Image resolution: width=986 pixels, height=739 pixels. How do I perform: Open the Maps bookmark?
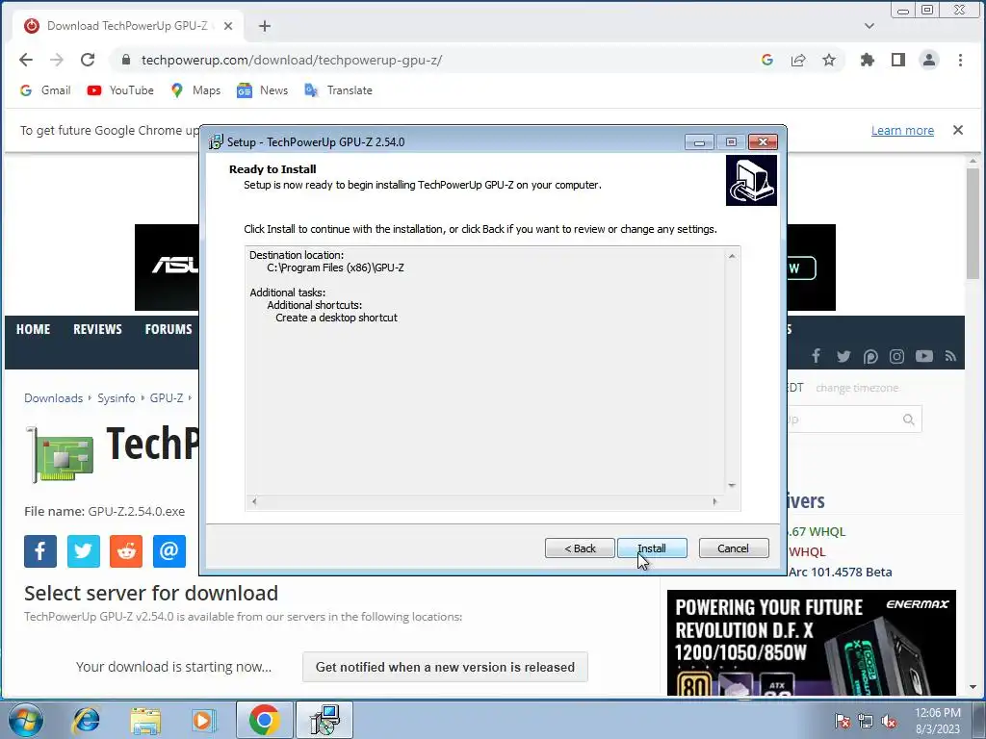(195, 89)
